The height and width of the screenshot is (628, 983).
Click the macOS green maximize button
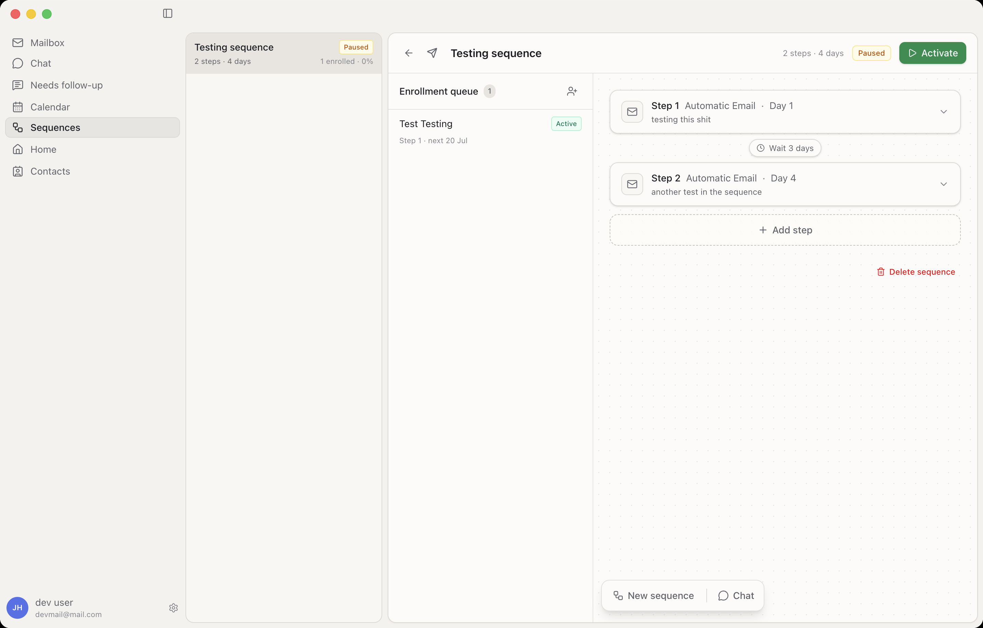pos(47,14)
